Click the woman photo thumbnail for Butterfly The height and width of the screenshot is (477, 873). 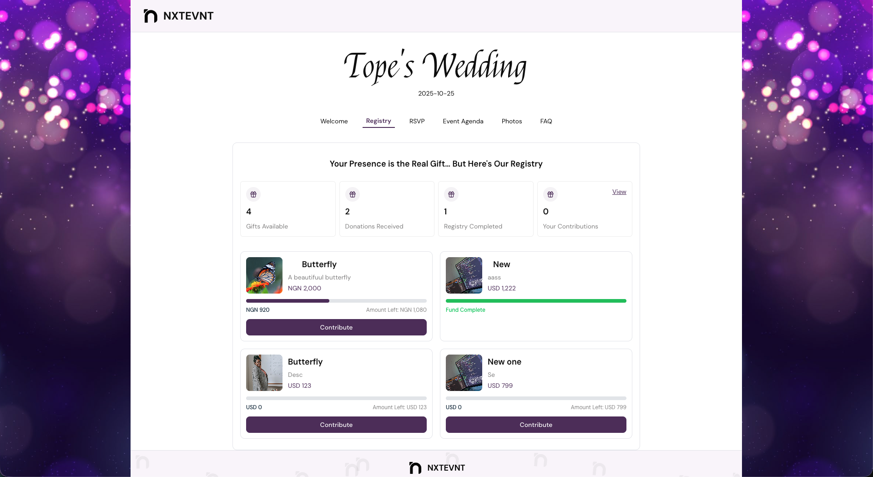pyautogui.click(x=264, y=373)
